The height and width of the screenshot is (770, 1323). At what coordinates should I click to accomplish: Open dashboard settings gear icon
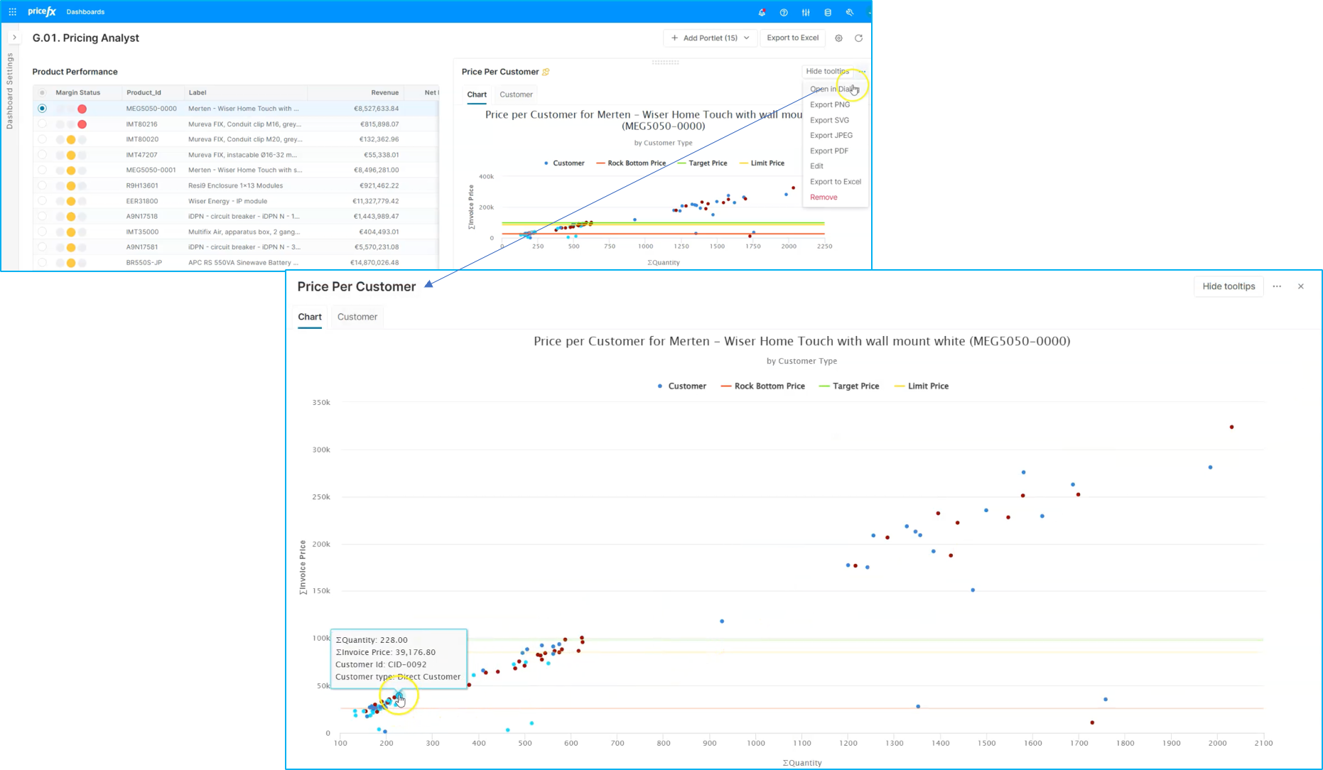(x=838, y=38)
